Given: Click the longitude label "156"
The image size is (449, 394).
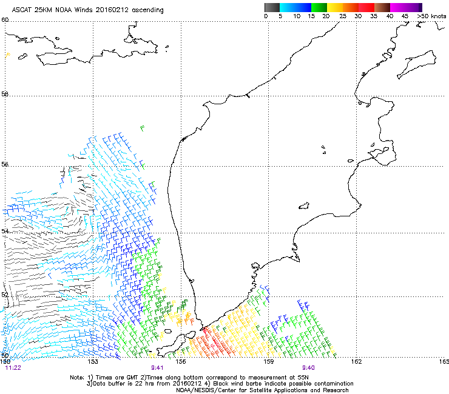Looking at the screenshot, I should pyautogui.click(x=181, y=362).
